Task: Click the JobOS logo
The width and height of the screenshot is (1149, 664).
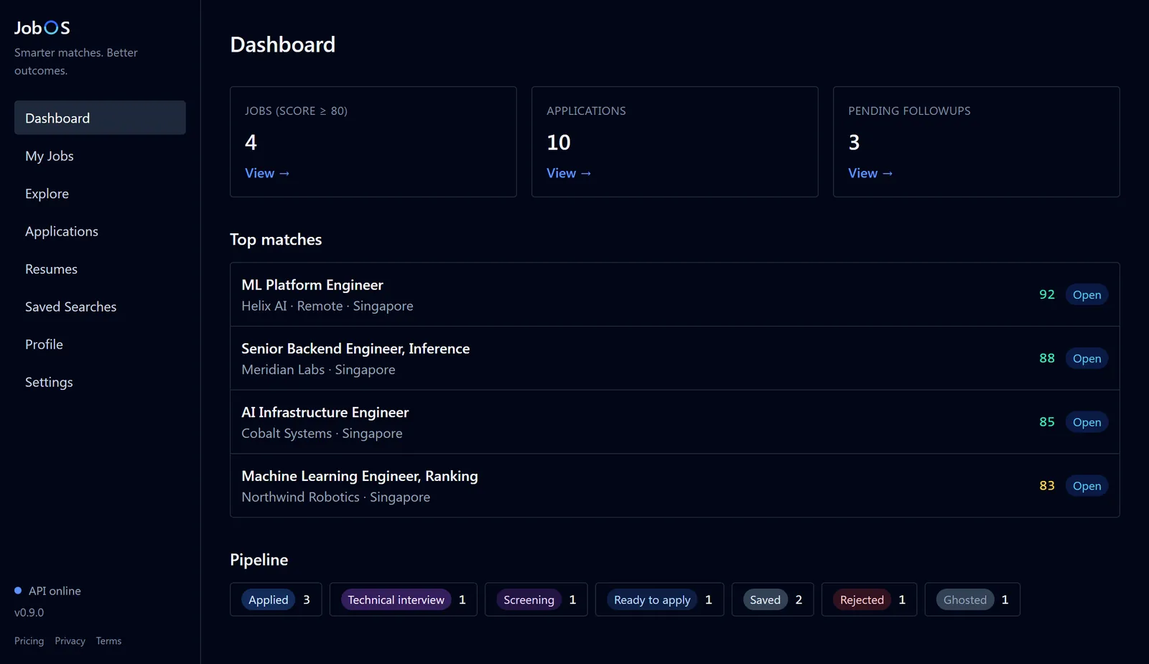Action: 42,28
